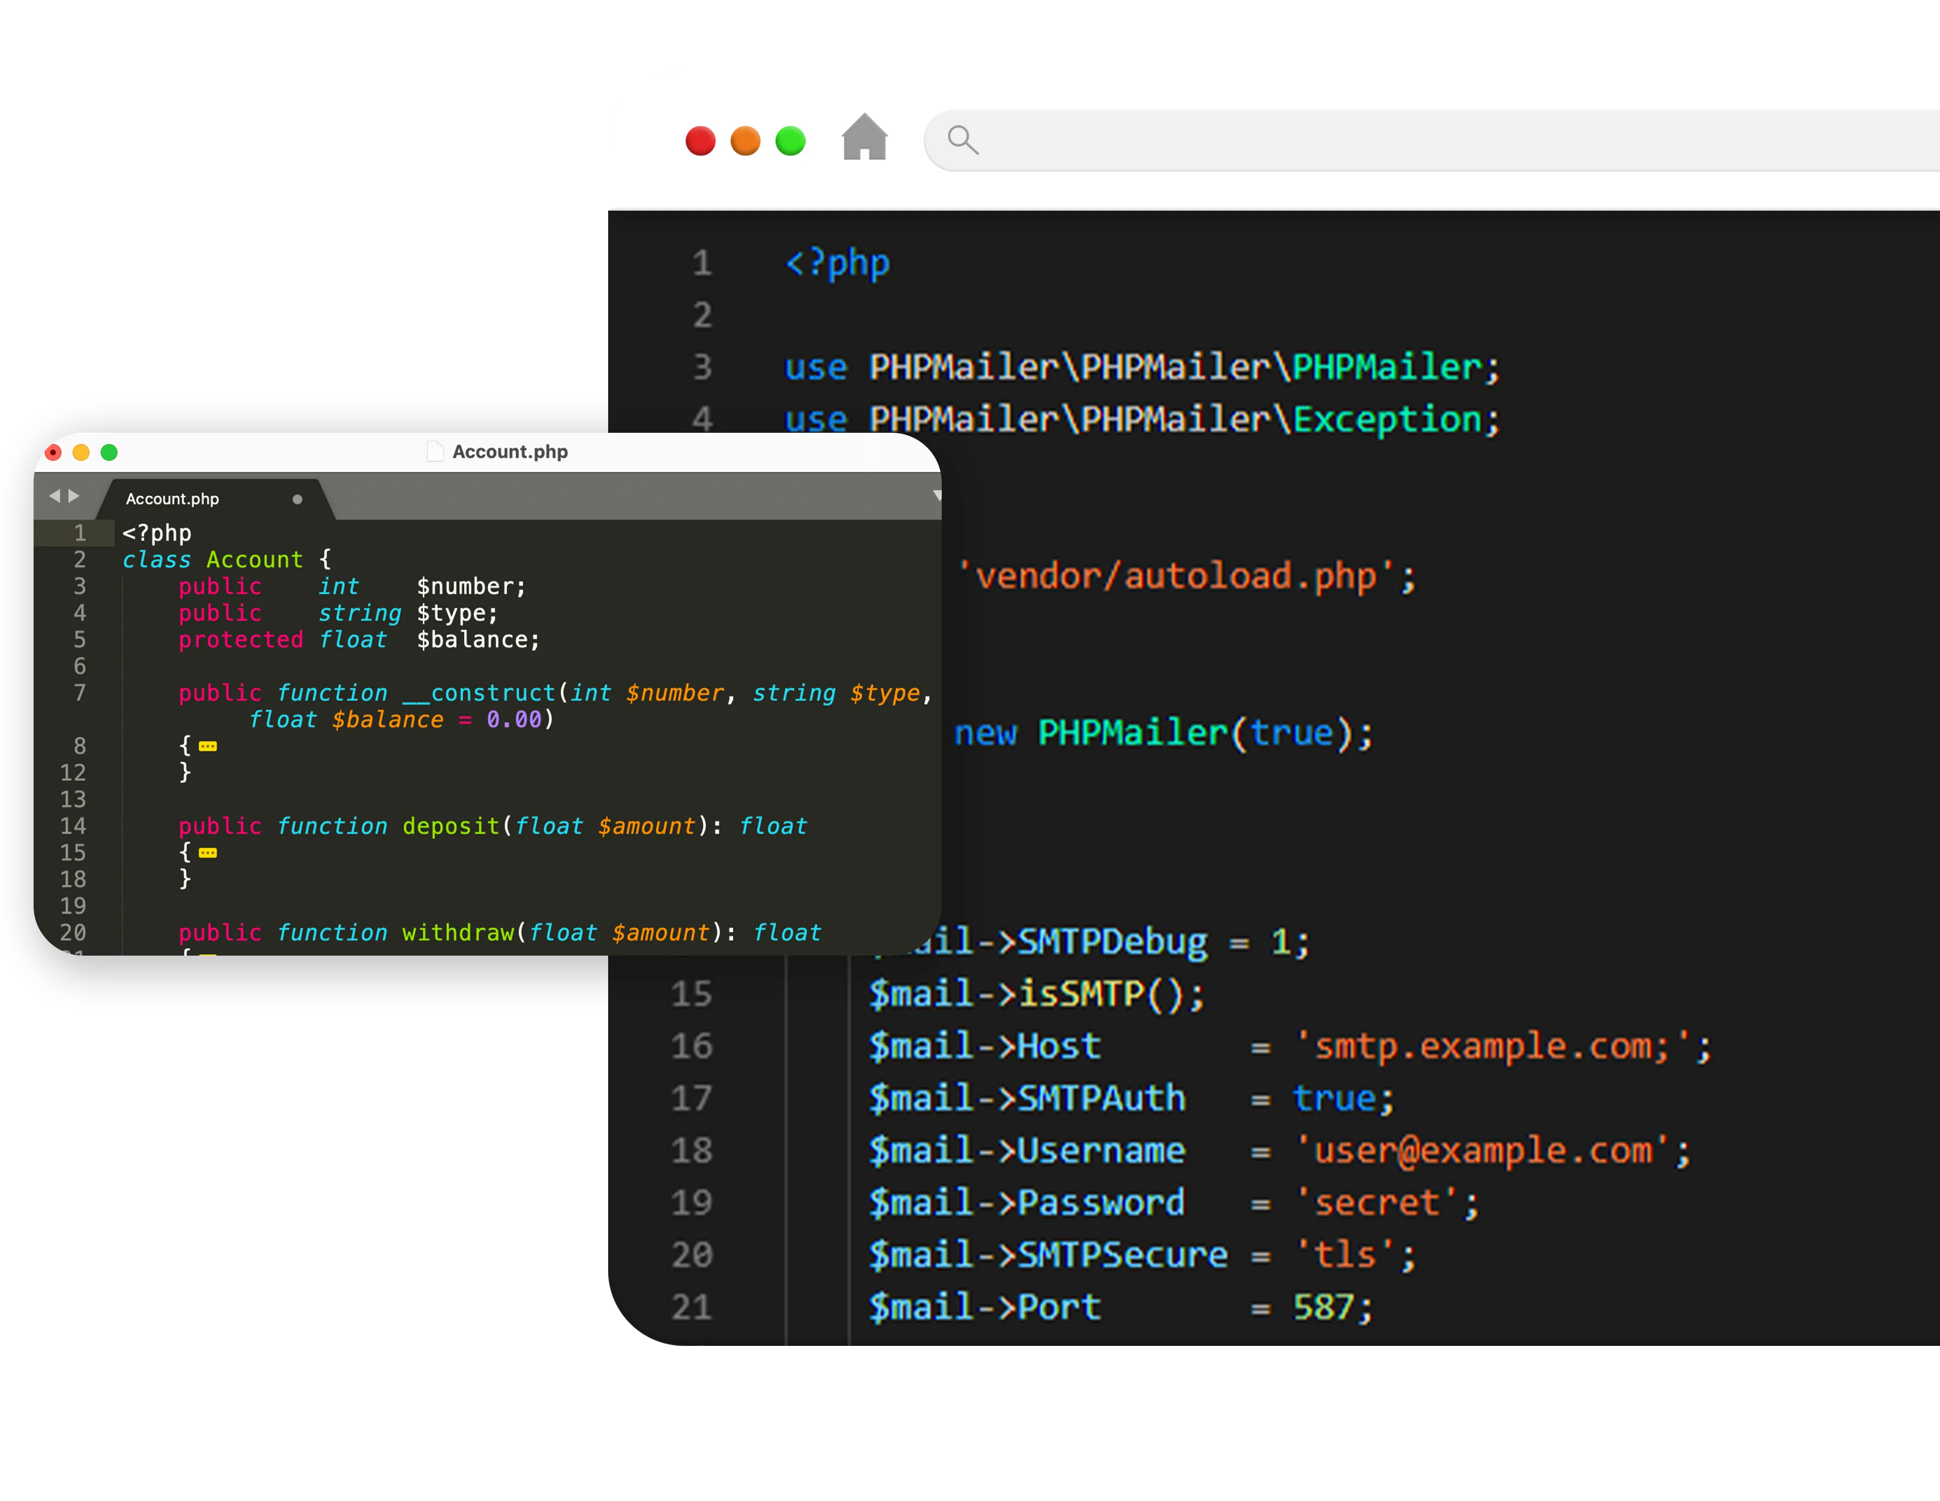
Task: Click the home icon in browser toolbar
Action: tap(864, 138)
